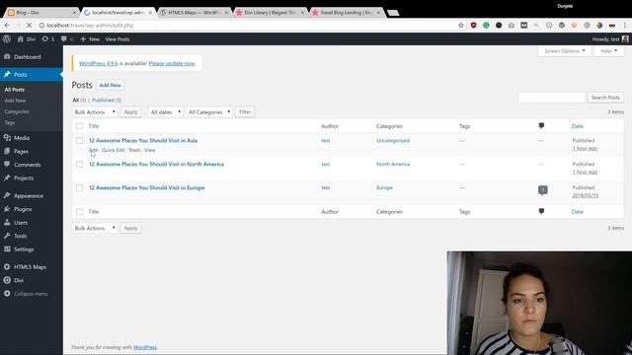This screenshot has width=632, height=355.
Task: Click the Tools wrench icon
Action: click(7, 236)
